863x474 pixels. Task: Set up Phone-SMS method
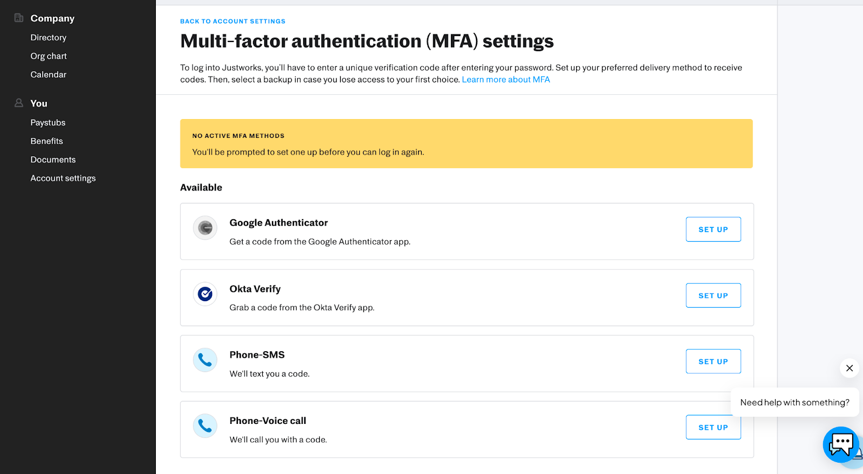713,361
